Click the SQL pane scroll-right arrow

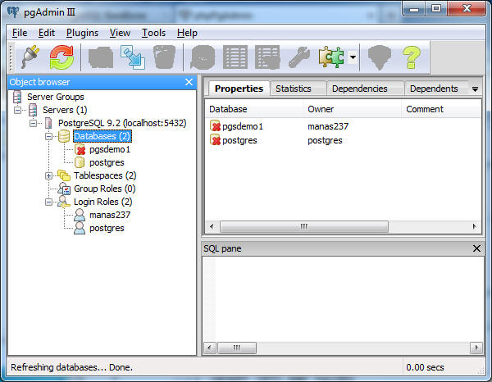click(476, 348)
